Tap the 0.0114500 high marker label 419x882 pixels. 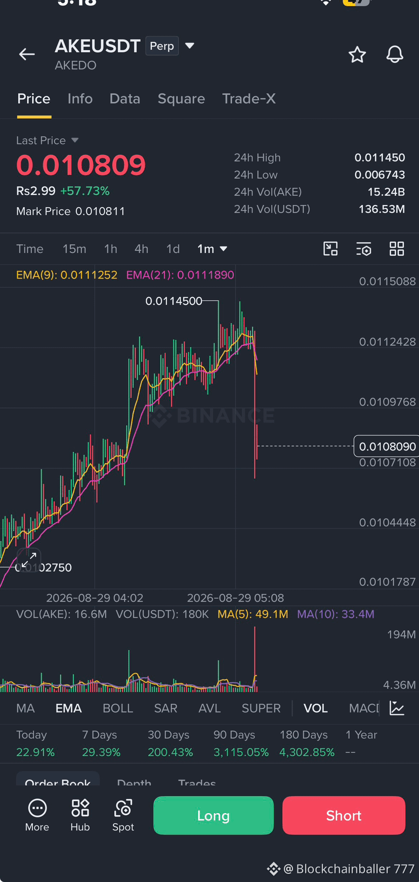click(174, 301)
